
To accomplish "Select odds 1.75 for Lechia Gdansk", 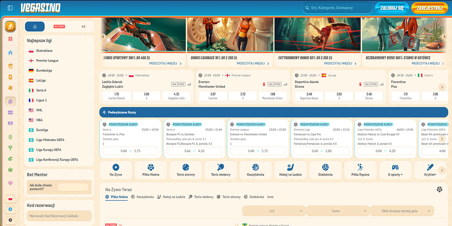I will coord(116,96).
